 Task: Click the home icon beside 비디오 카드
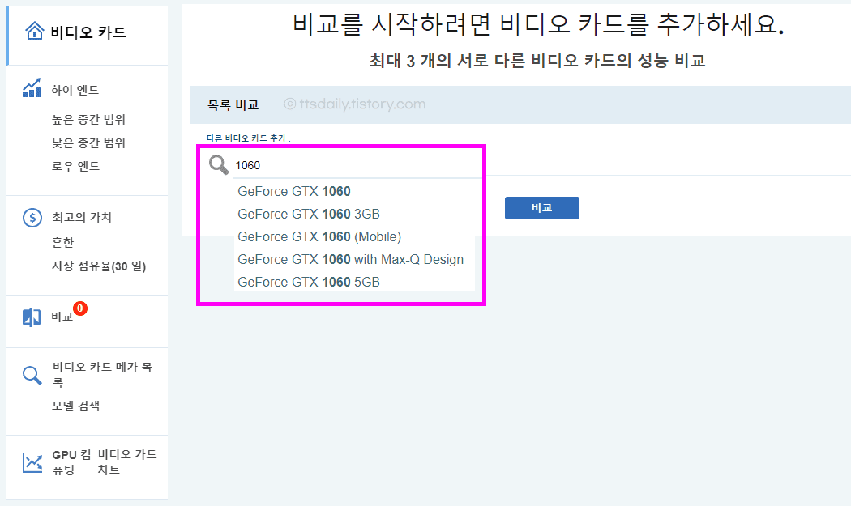35,31
